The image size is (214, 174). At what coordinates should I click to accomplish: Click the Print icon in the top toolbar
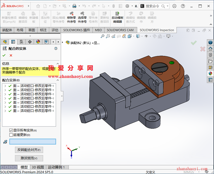pyautogui.click(x=74, y=6)
